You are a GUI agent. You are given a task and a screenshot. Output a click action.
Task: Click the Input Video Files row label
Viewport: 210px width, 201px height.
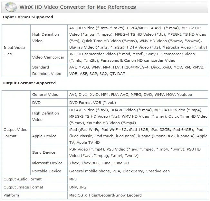[14, 51]
